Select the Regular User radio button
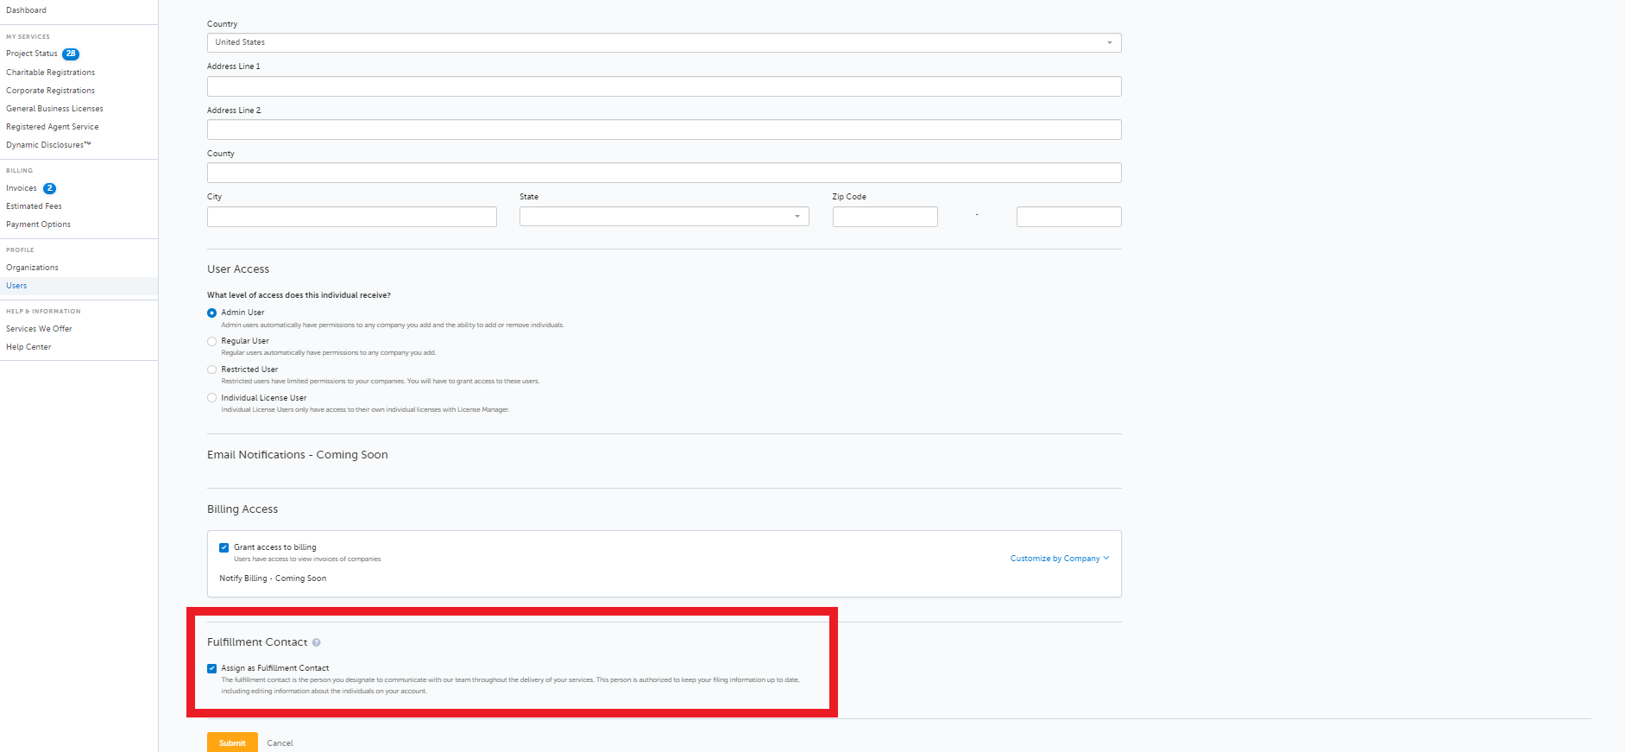This screenshot has width=1625, height=752. 212,341
